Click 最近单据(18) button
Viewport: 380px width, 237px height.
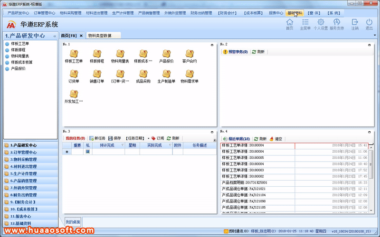(x=236, y=139)
